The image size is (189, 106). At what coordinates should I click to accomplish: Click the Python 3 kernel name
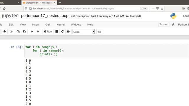pos(183,24)
